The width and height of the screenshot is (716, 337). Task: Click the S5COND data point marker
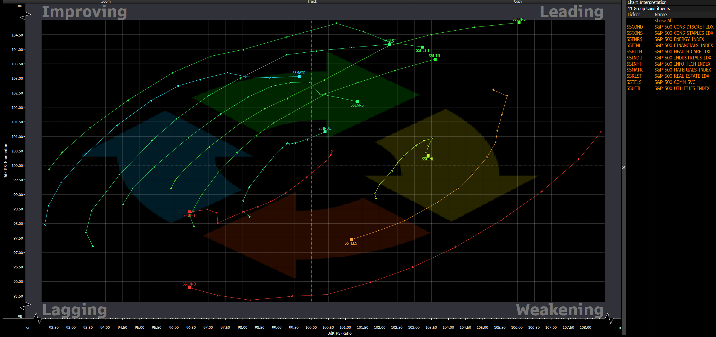189,288
